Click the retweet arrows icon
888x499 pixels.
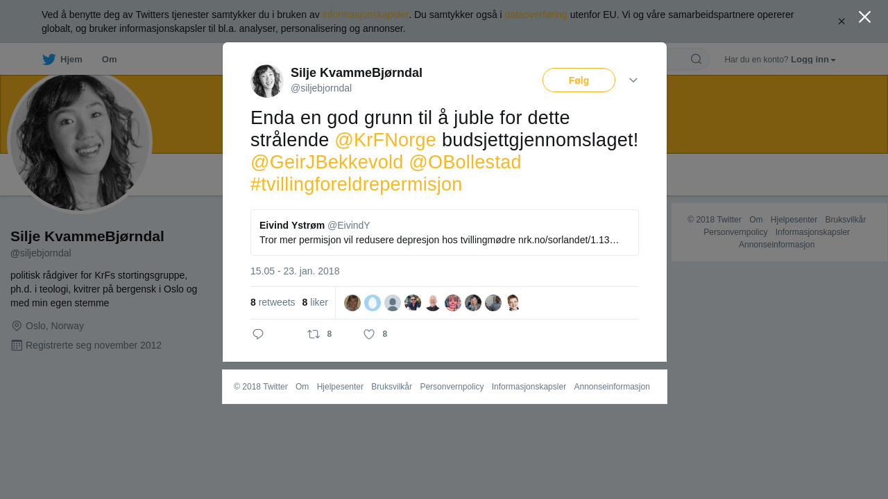(314, 334)
